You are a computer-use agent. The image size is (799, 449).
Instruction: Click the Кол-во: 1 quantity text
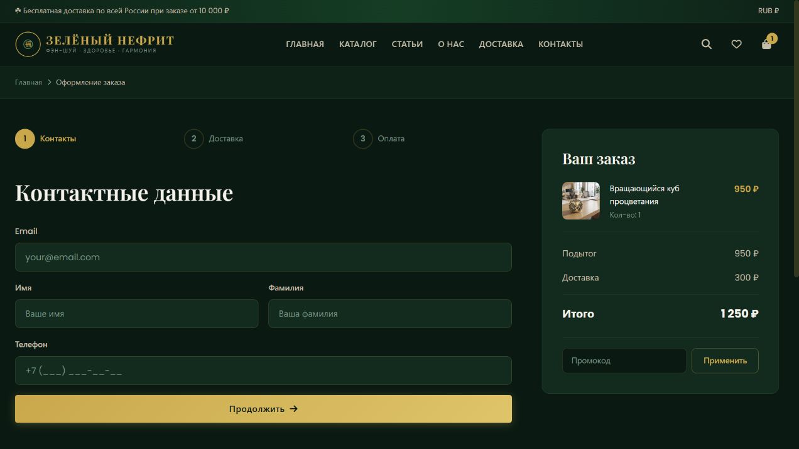[625, 215]
